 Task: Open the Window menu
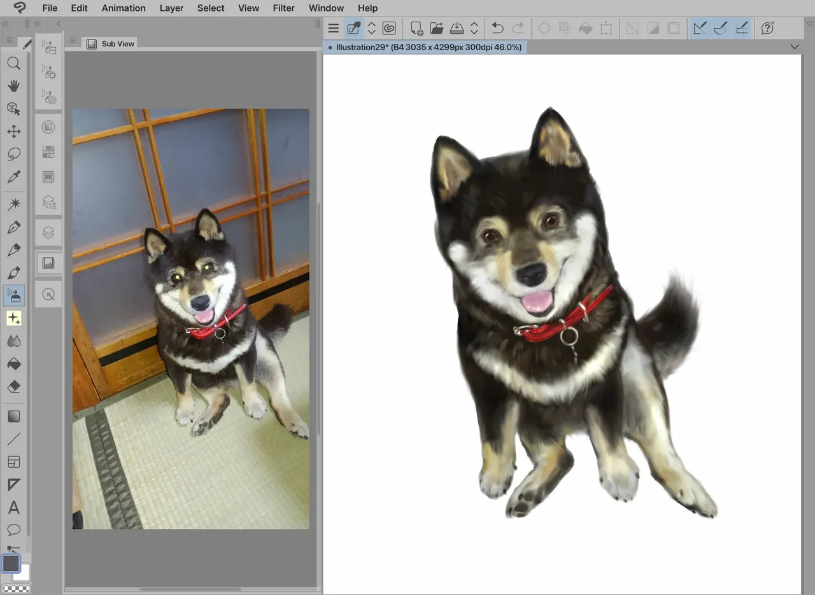coord(327,8)
